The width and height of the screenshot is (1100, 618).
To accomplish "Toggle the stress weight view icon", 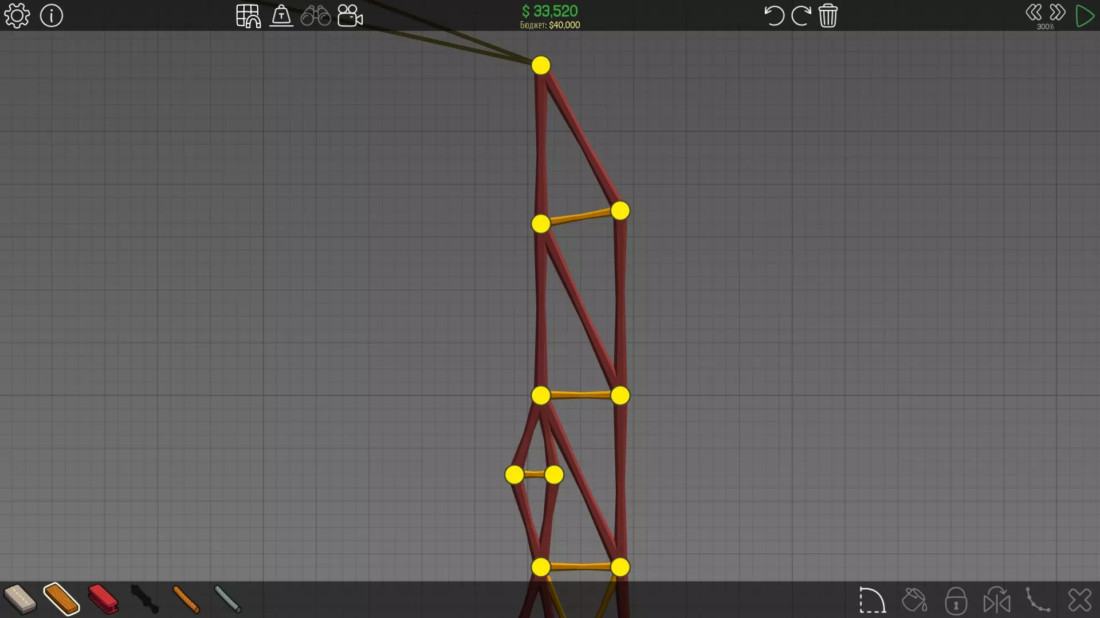I will 281,16.
